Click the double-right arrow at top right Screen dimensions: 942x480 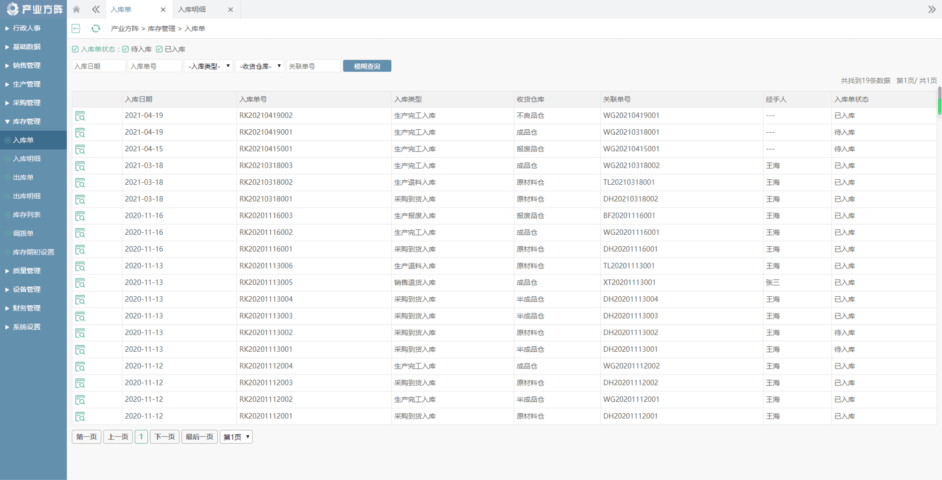point(932,9)
